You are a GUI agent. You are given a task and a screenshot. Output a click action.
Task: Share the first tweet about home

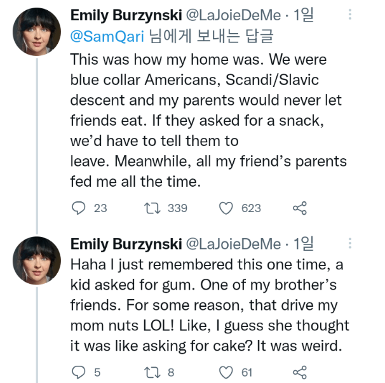click(300, 208)
